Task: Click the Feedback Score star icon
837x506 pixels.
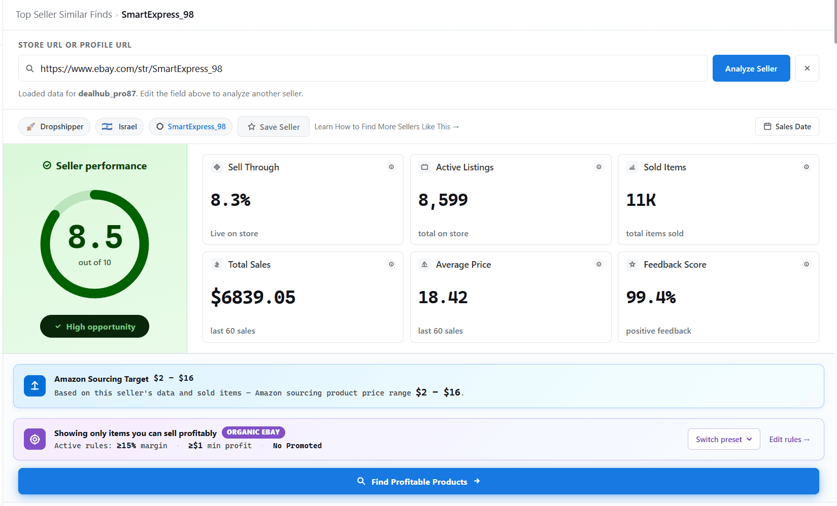Action: (x=632, y=264)
